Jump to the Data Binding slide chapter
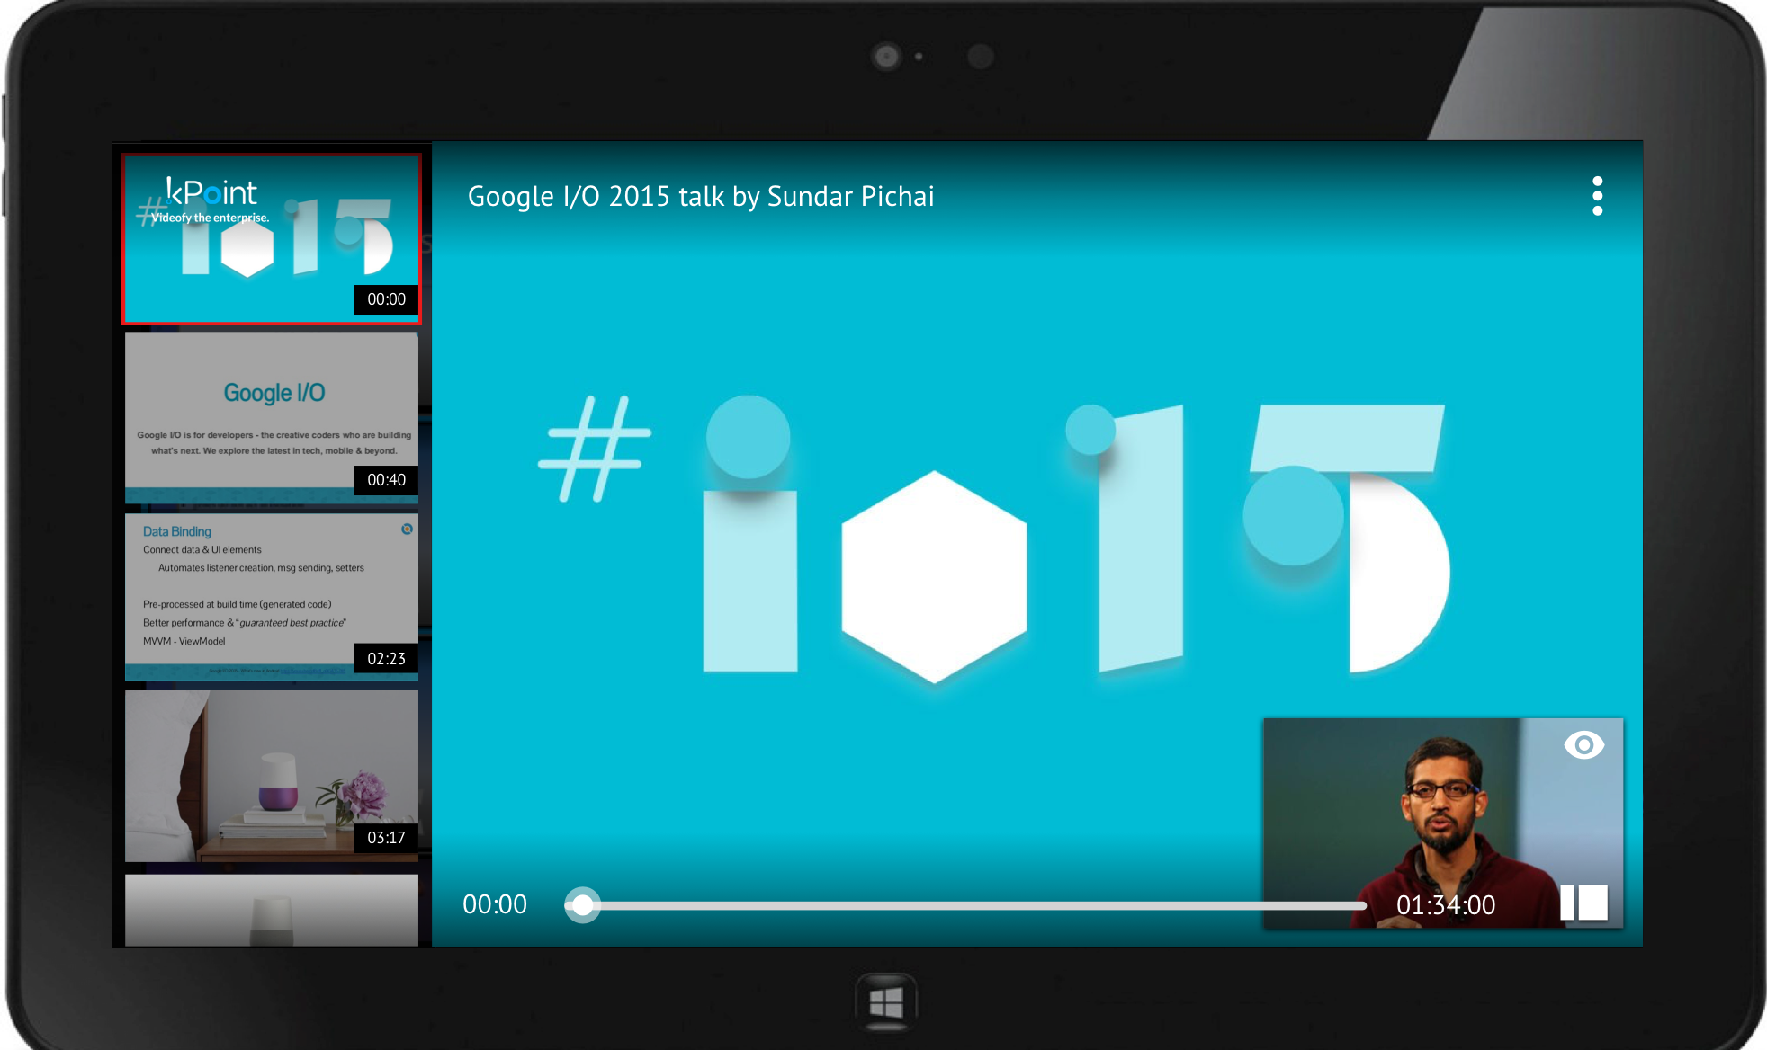The image size is (1767, 1050). 271,596
